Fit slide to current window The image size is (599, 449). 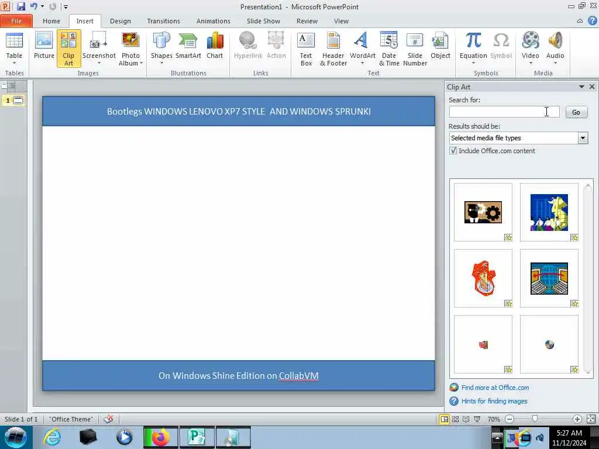point(591,419)
